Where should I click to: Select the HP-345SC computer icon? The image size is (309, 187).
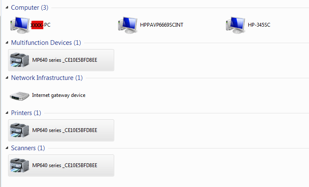[x=236, y=25]
